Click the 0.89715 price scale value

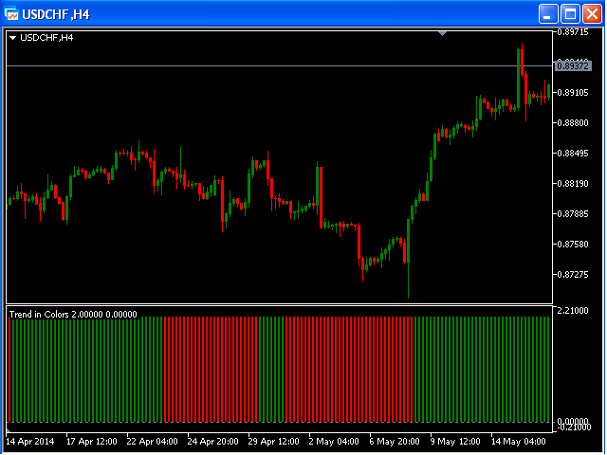click(573, 32)
